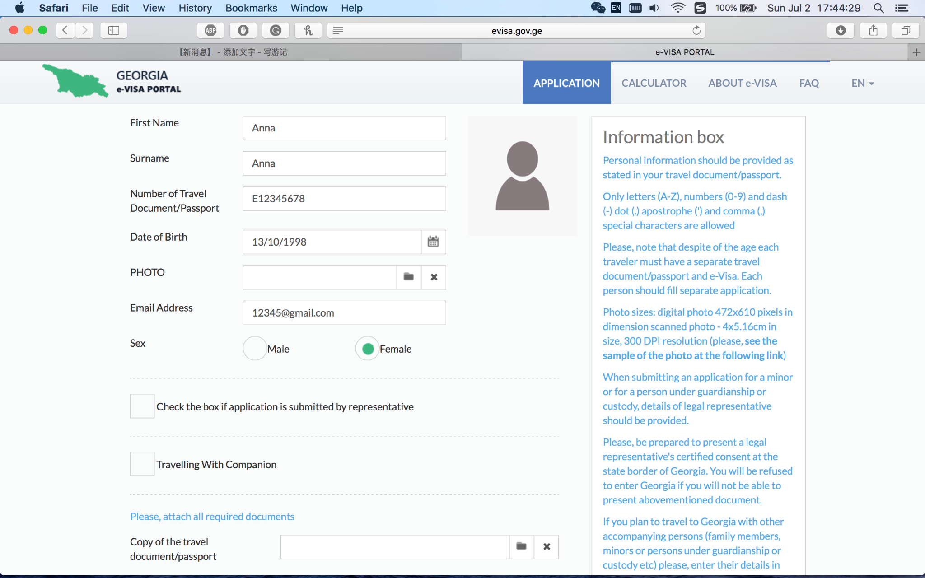The width and height of the screenshot is (925, 578).
Task: Check the submitted by representative box
Action: (142, 406)
